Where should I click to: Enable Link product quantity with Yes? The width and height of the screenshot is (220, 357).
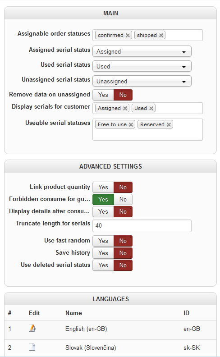pyautogui.click(x=103, y=187)
